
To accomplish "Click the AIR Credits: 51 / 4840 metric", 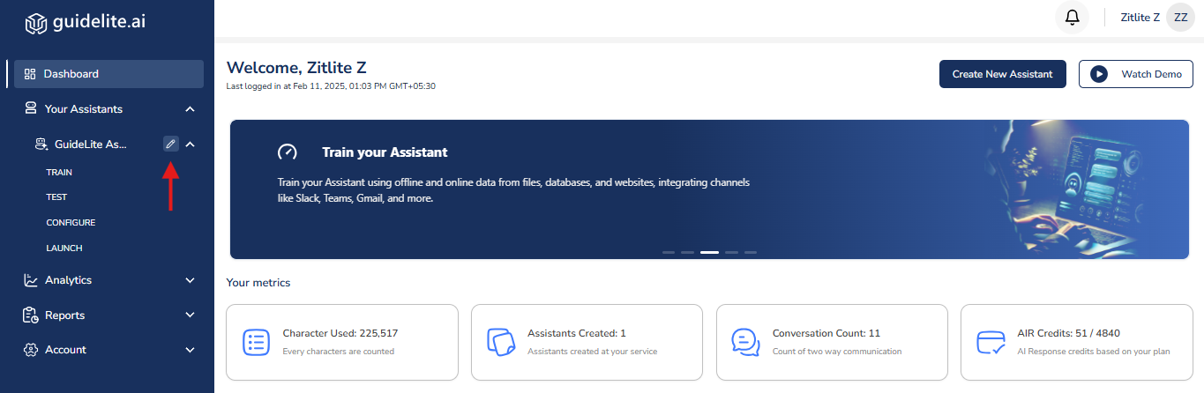I will (x=1069, y=333).
